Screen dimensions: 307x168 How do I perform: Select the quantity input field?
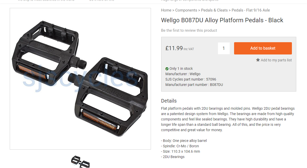tap(224, 48)
